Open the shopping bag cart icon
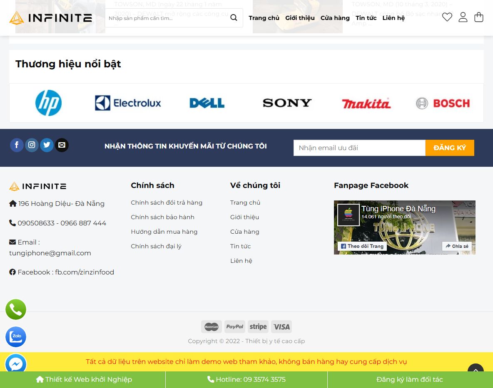Screen dimensions: 493x388 tap(478, 17)
